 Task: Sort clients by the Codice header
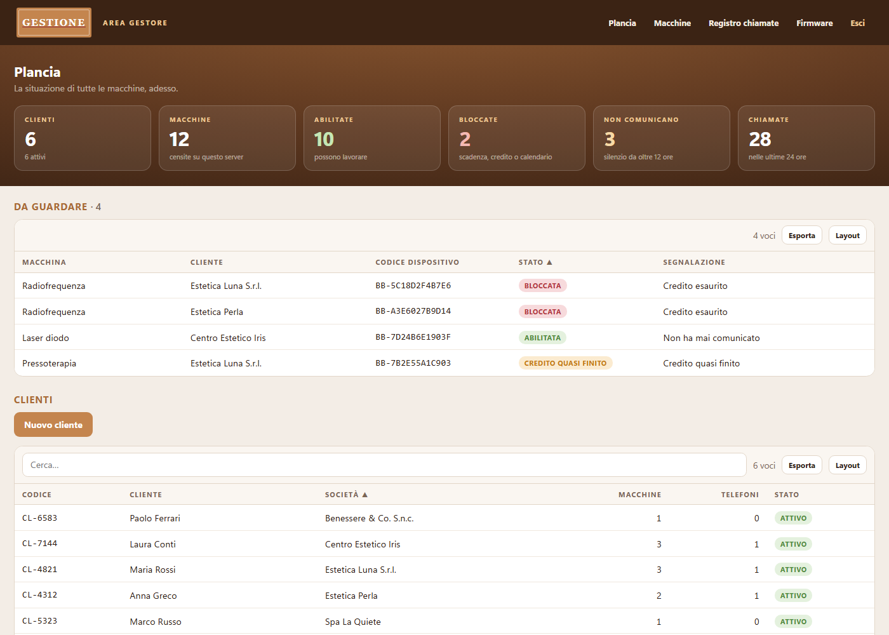37,495
